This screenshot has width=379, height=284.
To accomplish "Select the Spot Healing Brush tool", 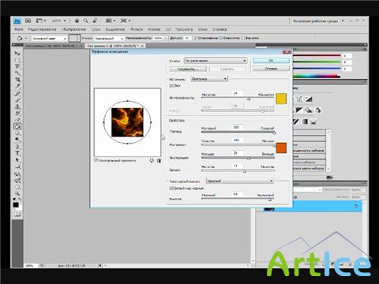I will [17, 93].
